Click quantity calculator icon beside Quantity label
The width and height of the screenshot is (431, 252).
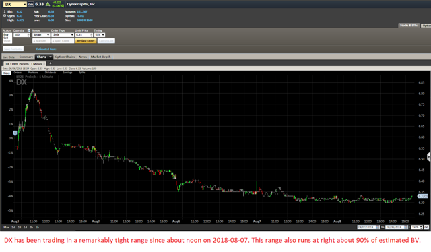click(x=28, y=30)
